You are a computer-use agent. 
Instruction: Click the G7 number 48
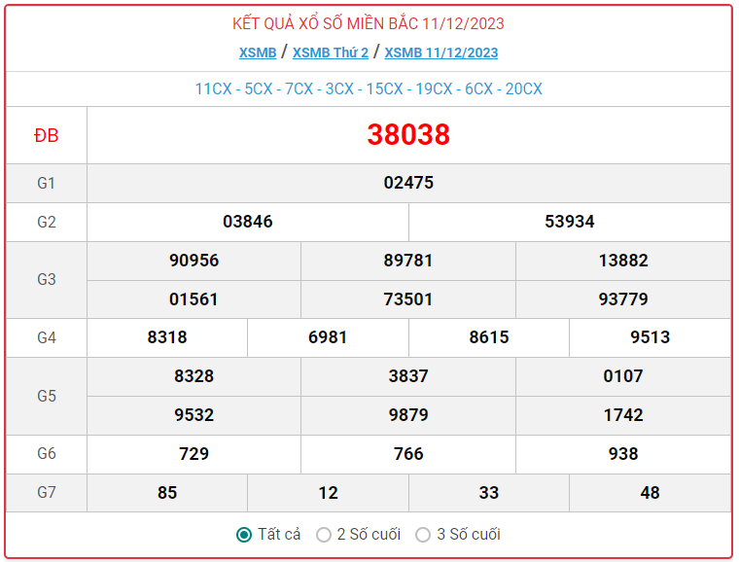(x=651, y=493)
